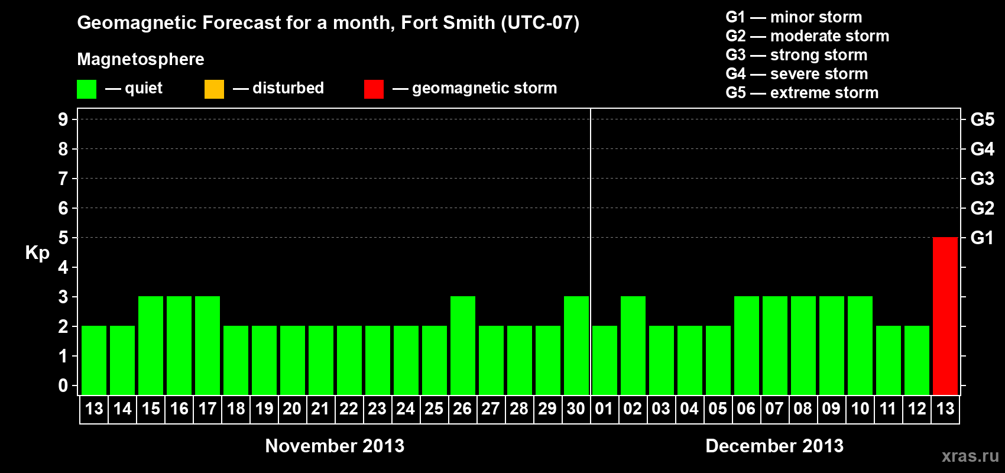Click the right-axis 'G3' label
This screenshot has height=473, width=1005.
pyautogui.click(x=983, y=179)
